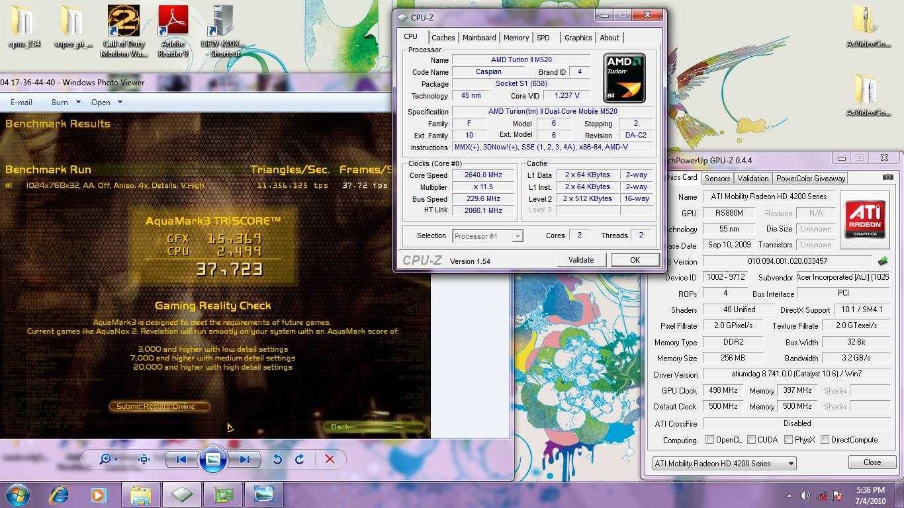
Task: Switch to the Mainboard tab in CPU-Z
Action: pyautogui.click(x=479, y=38)
